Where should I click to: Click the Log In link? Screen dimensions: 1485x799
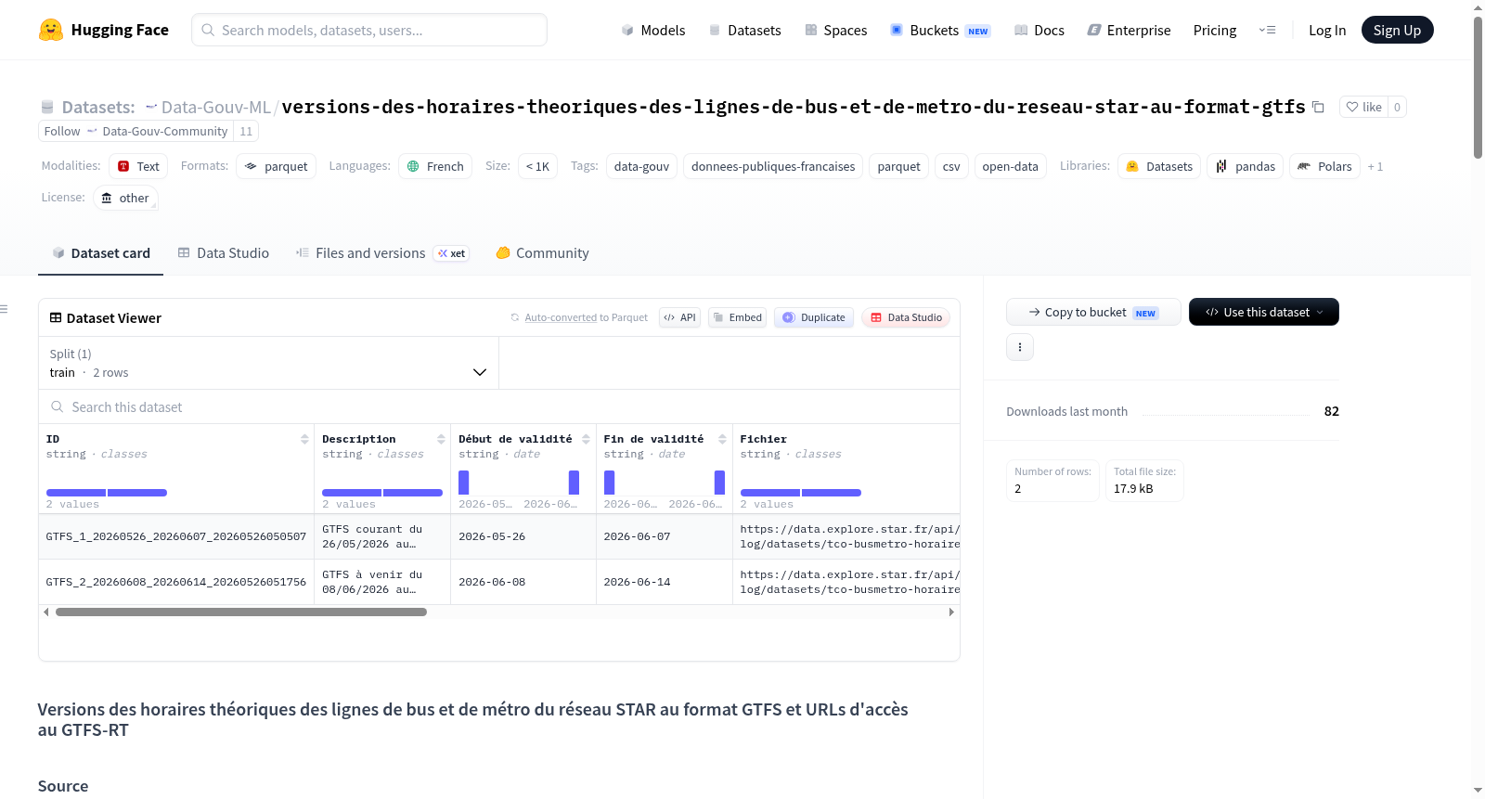[x=1327, y=30]
